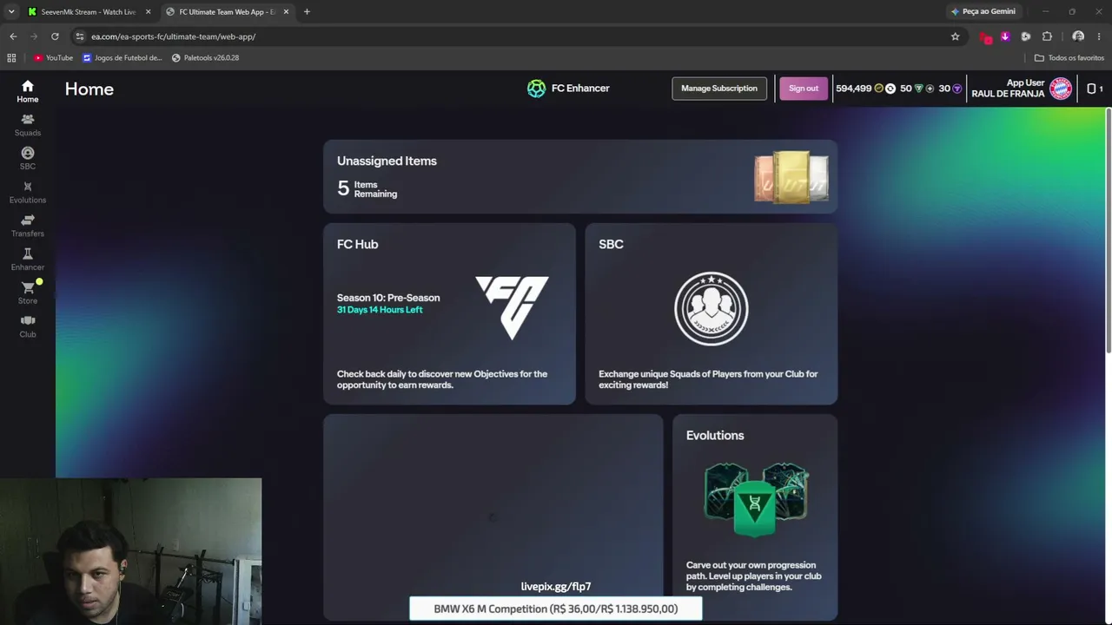The image size is (1112, 625).
Task: Click the Manage Subscription button
Action: click(719, 89)
